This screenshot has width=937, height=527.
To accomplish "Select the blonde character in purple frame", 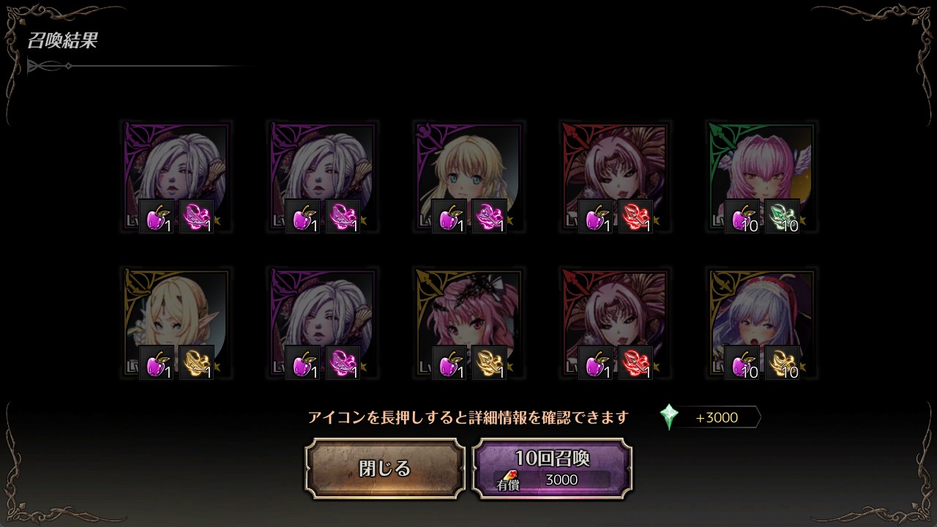I will point(468,177).
